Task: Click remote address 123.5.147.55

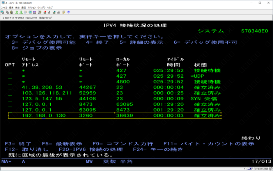Action: [x=42, y=99]
